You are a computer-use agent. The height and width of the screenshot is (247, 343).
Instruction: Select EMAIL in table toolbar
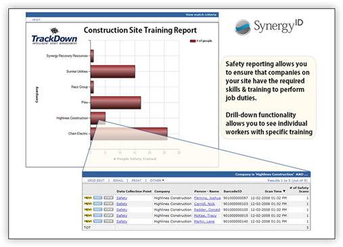coord(118,181)
